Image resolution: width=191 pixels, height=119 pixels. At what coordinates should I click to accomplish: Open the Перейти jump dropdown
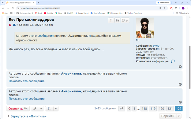tap(170, 116)
